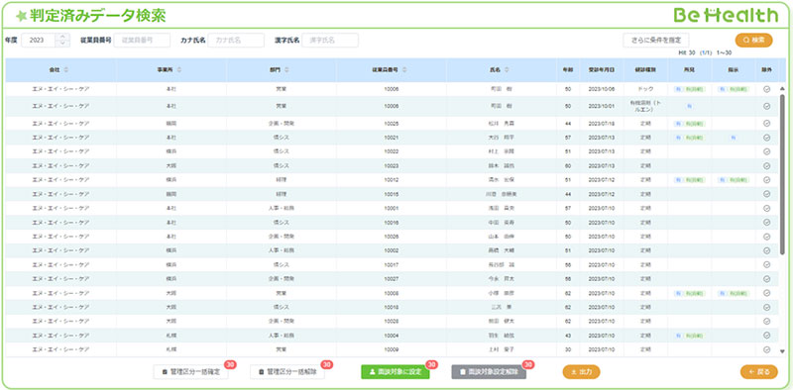Increase the 年度 value with the up arrow
793x390 pixels.
(x=62, y=37)
